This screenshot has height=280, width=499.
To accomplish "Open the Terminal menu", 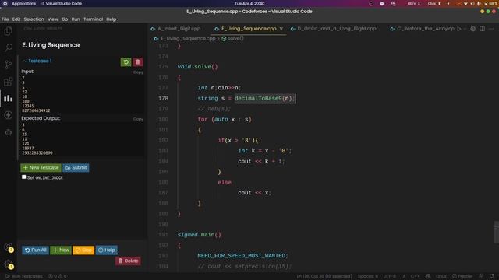I will [93, 19].
